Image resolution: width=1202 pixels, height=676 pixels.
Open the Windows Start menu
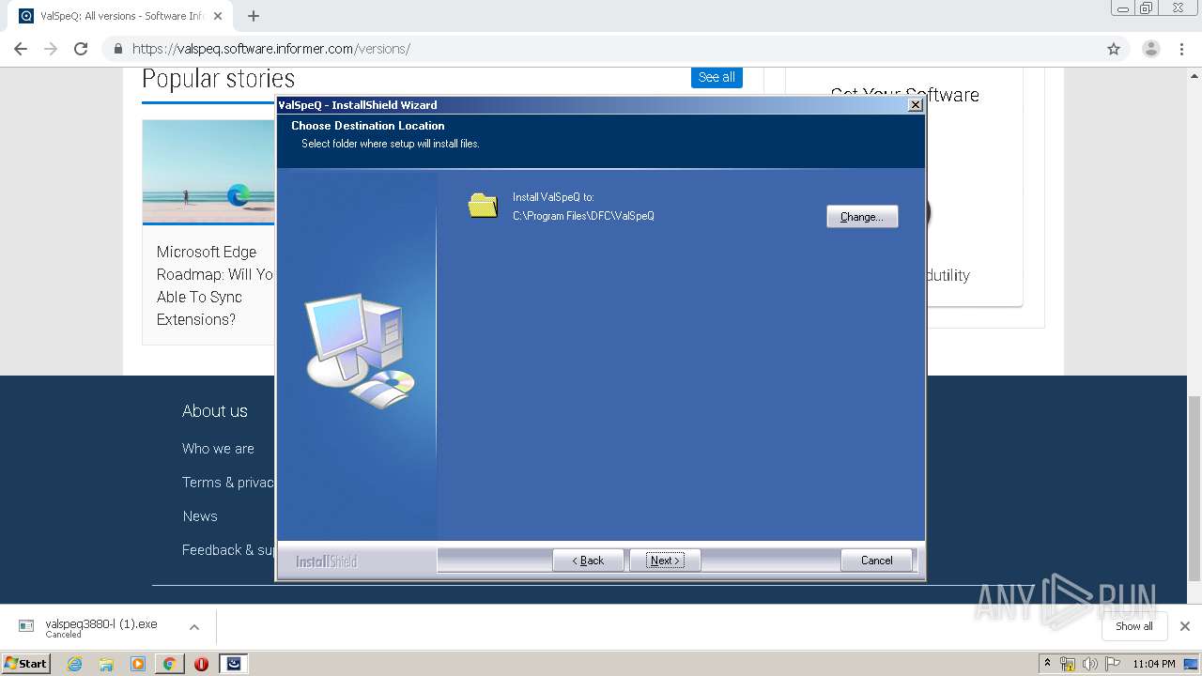(26, 663)
